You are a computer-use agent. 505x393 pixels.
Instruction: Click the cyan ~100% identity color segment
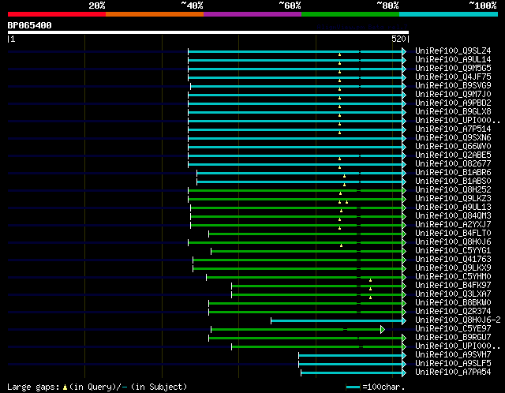(x=448, y=14)
